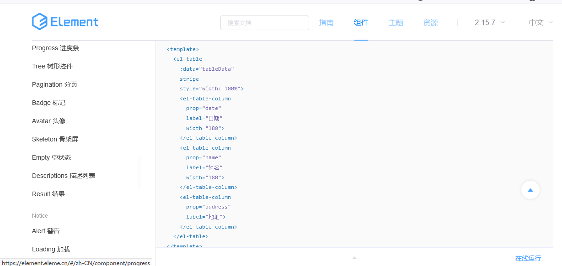Open the 资源 nav tab
The width and height of the screenshot is (562, 266).
[x=430, y=23]
